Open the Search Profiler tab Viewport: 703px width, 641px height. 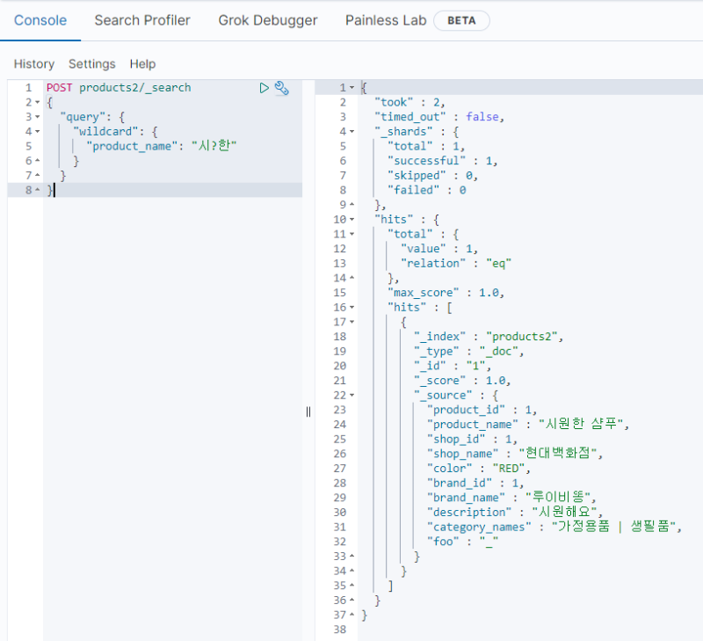pyautogui.click(x=142, y=20)
